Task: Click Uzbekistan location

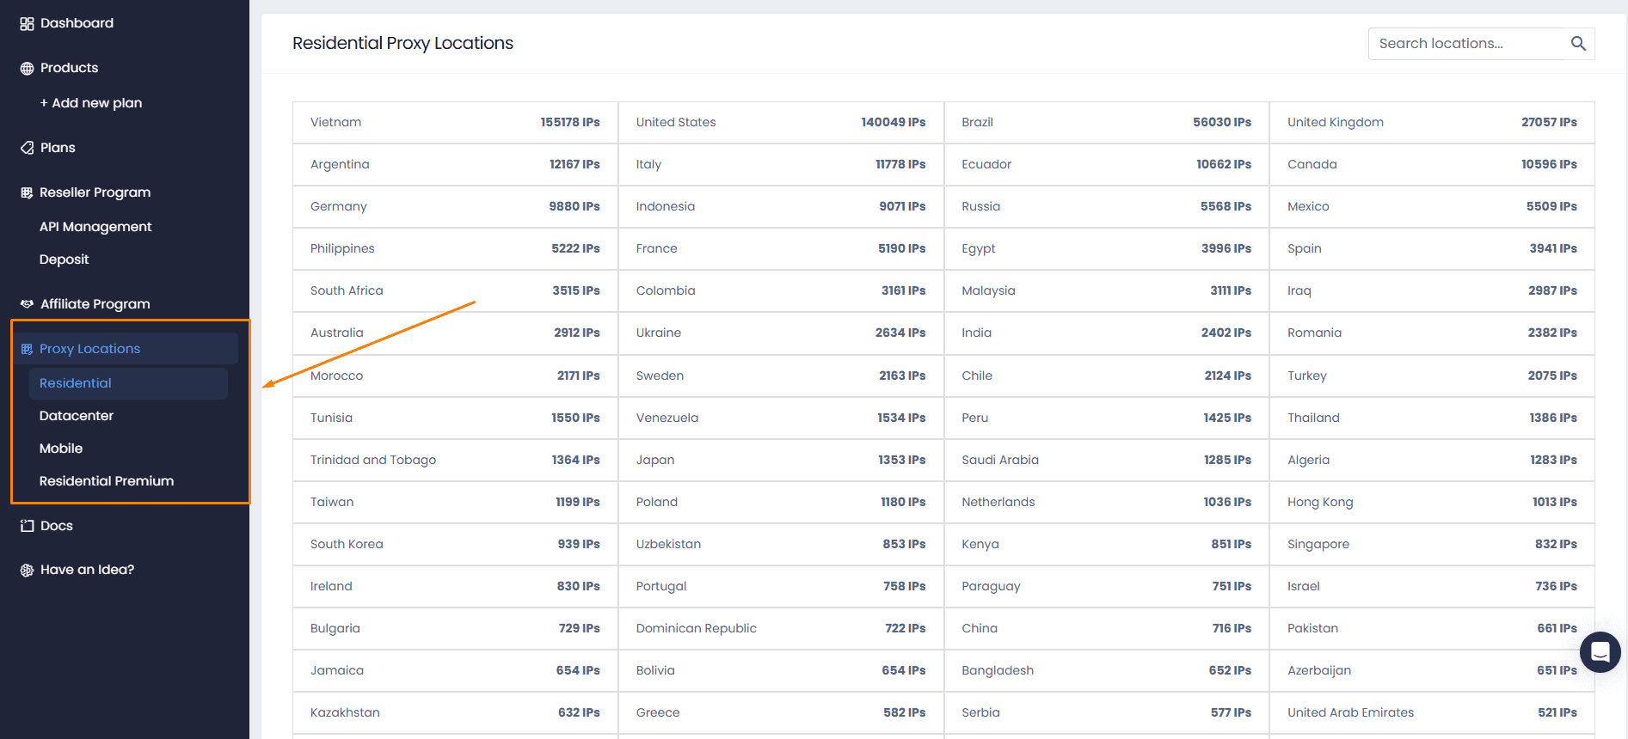Action: [781, 544]
